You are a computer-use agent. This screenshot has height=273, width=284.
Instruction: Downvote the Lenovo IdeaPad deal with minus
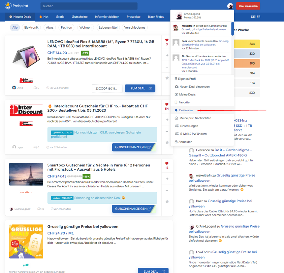pos(167,67)
